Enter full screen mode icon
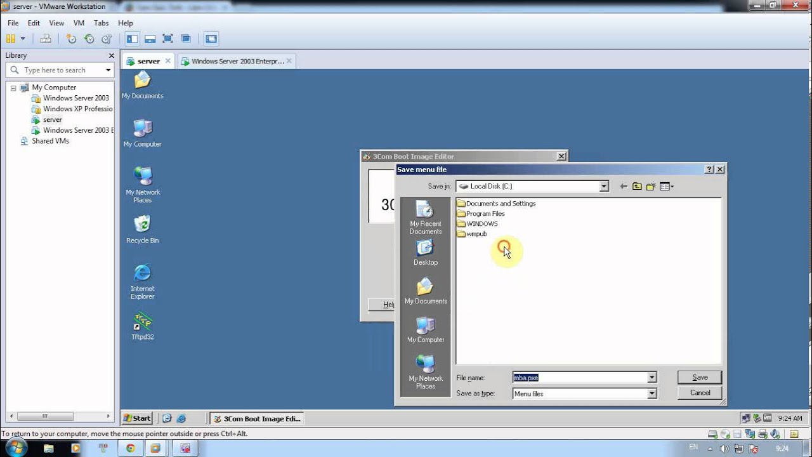This screenshot has height=457, width=812. 167,39
